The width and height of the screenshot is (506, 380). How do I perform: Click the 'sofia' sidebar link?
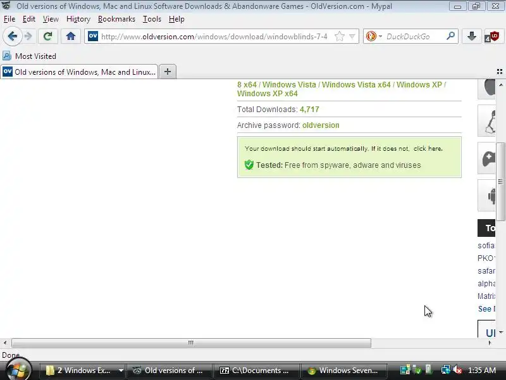pos(486,246)
